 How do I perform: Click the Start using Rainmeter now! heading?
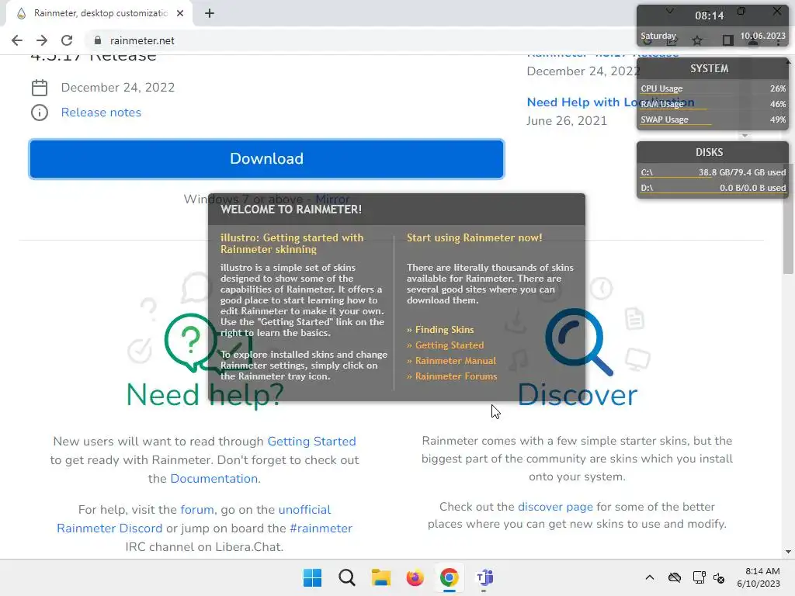pos(474,237)
